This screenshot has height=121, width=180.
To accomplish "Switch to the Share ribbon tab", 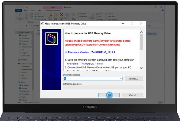I will coord(33,10).
